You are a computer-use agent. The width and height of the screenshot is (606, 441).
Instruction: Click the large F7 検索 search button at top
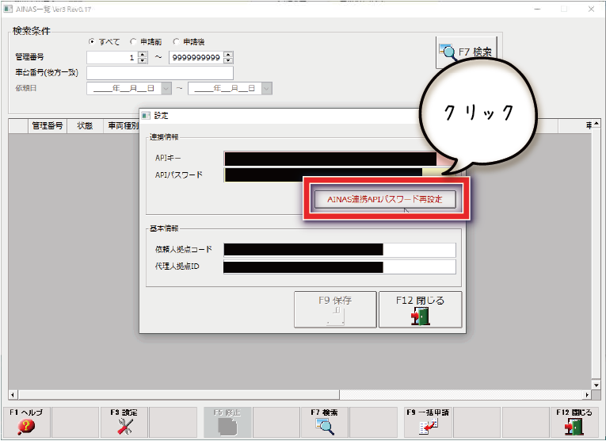pos(466,52)
